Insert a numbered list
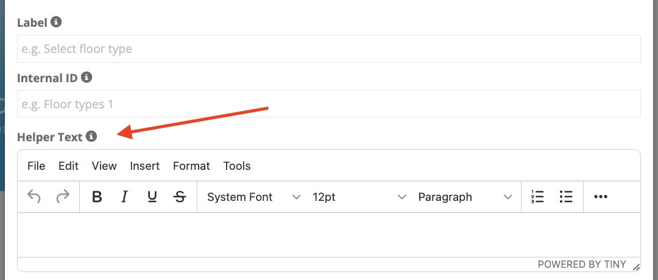Image resolution: width=658 pixels, height=280 pixels. 537,197
